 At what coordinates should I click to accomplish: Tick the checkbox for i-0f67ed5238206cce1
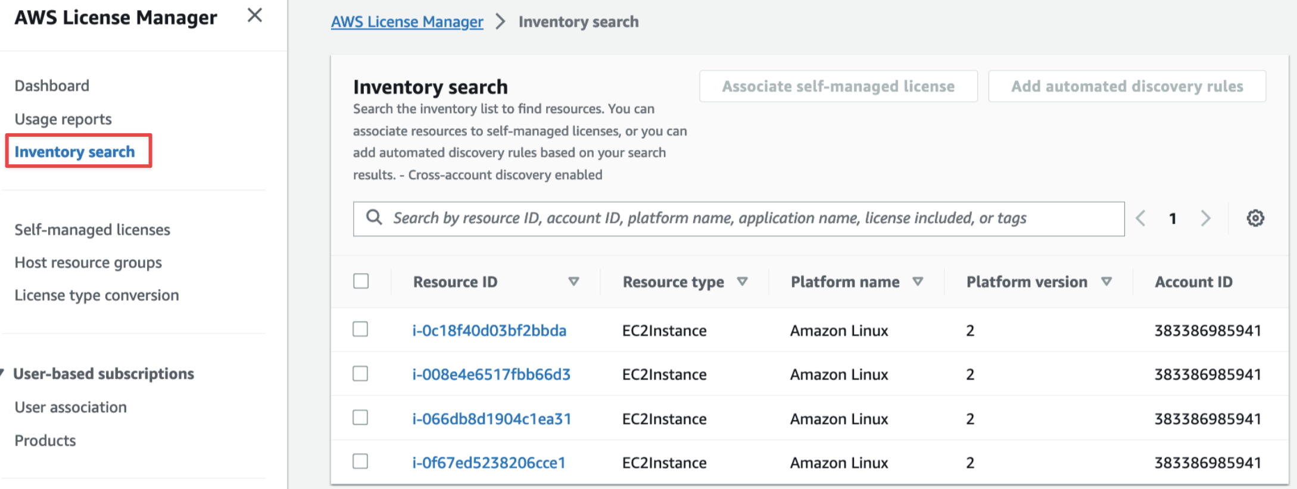[361, 462]
